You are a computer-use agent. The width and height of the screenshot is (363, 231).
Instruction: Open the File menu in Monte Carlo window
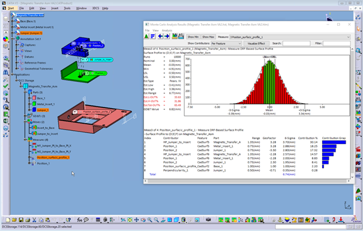pos(147,31)
